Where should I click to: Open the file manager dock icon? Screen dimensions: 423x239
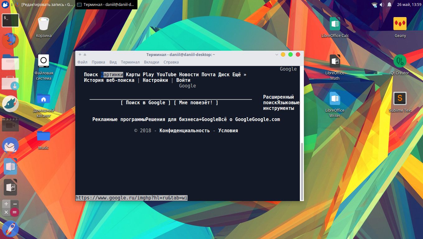pyautogui.click(x=10, y=62)
